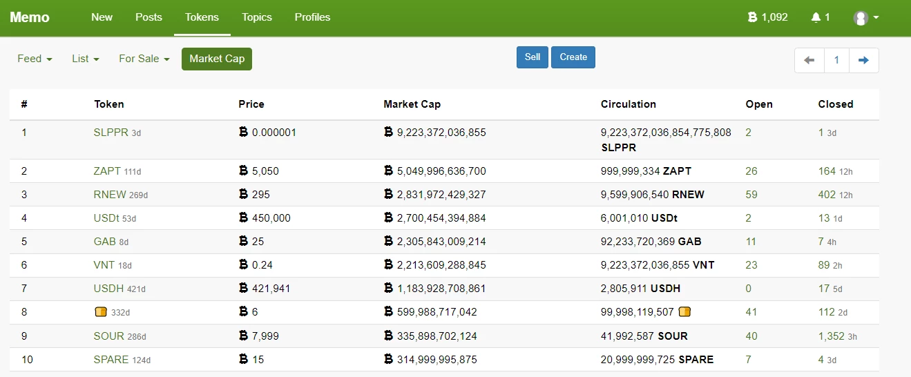
Task: Click the Bitcoin balance 1,092 icon
Action: [753, 17]
